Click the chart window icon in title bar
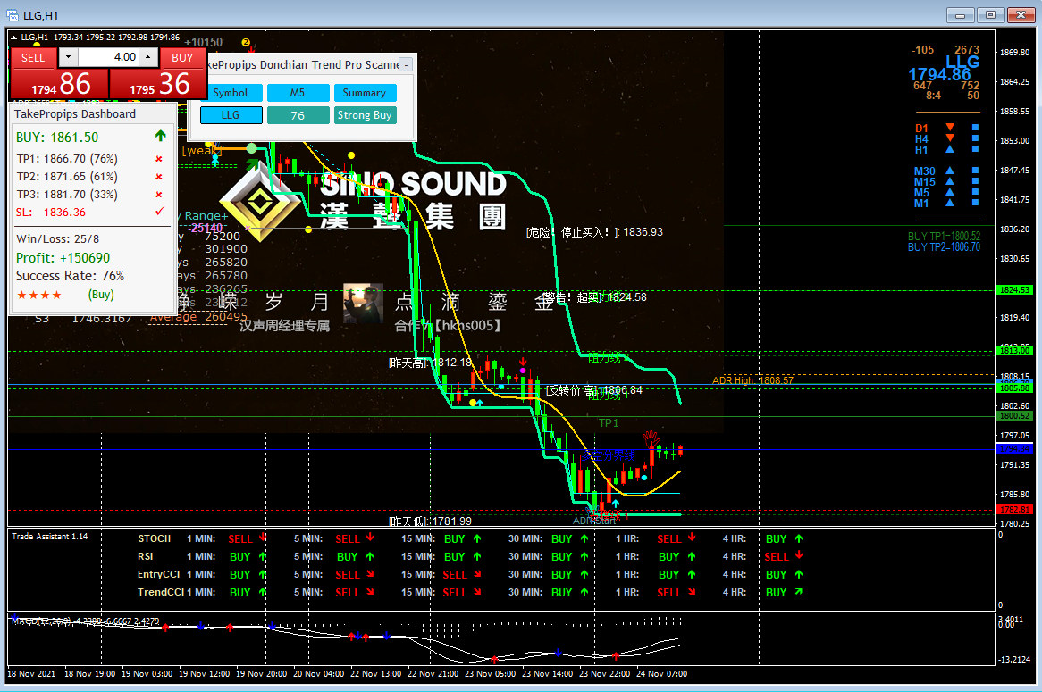Screen dimensions: 1042x692 (13, 14)
